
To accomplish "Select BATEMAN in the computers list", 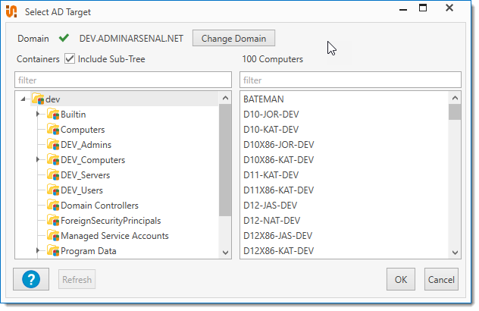I will (264, 99).
